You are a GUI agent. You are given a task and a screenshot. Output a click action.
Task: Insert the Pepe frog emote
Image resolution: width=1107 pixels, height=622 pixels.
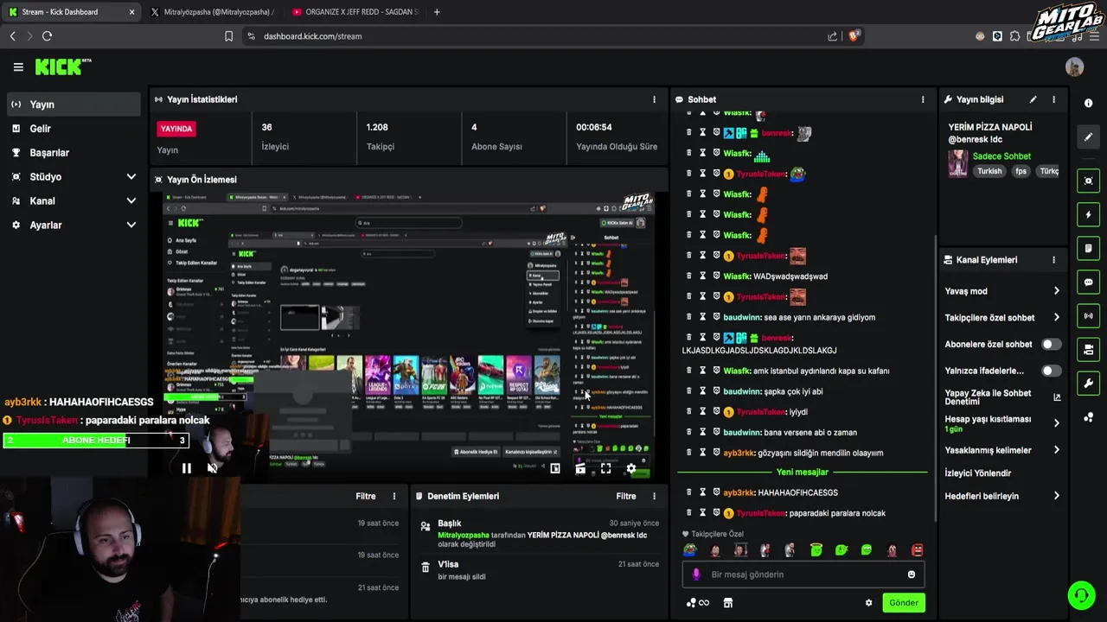coord(689,550)
